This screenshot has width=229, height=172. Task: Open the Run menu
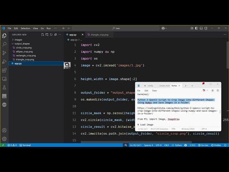49,28
